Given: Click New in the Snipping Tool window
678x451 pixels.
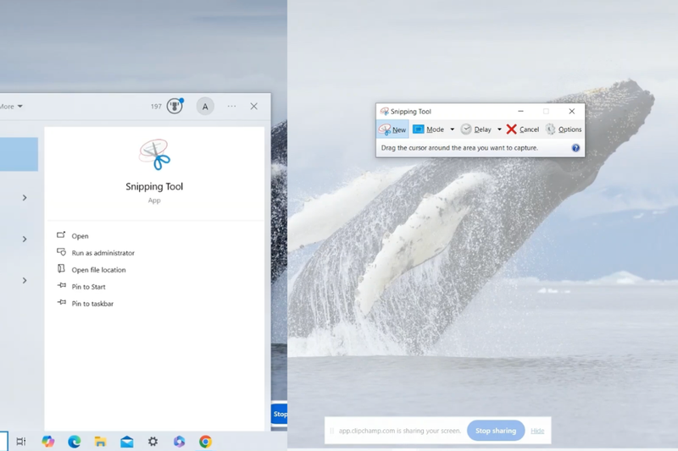Looking at the screenshot, I should (x=392, y=129).
